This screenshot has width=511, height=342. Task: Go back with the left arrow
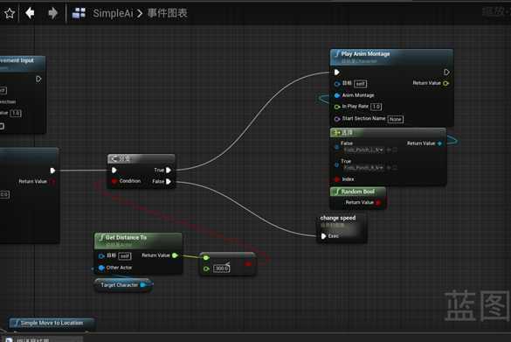(x=30, y=13)
